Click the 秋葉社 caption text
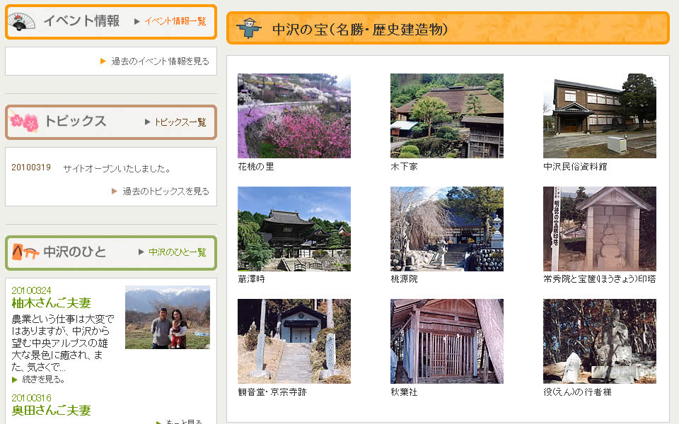Viewport: 679px width, 424px height. pos(404,392)
